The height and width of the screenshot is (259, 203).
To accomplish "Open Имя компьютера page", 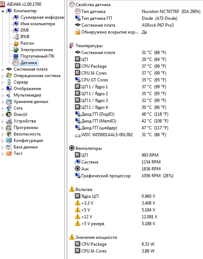I will pos(38,24).
